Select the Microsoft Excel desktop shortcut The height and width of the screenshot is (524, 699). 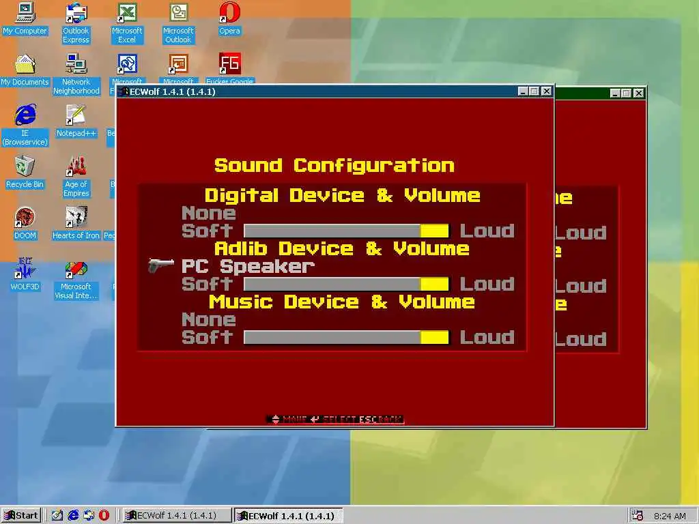pyautogui.click(x=127, y=23)
